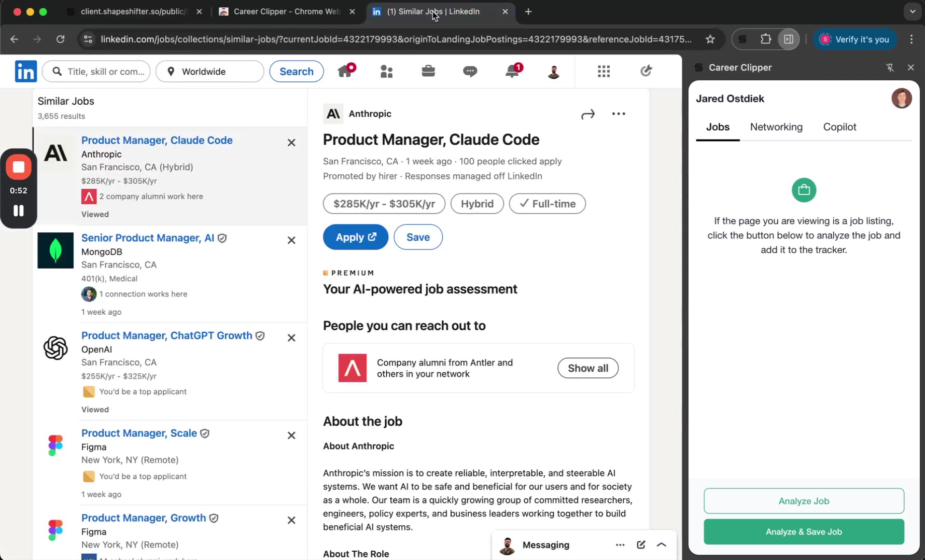The image size is (925, 560).
Task: Open the My Network icon
Action: (386, 71)
